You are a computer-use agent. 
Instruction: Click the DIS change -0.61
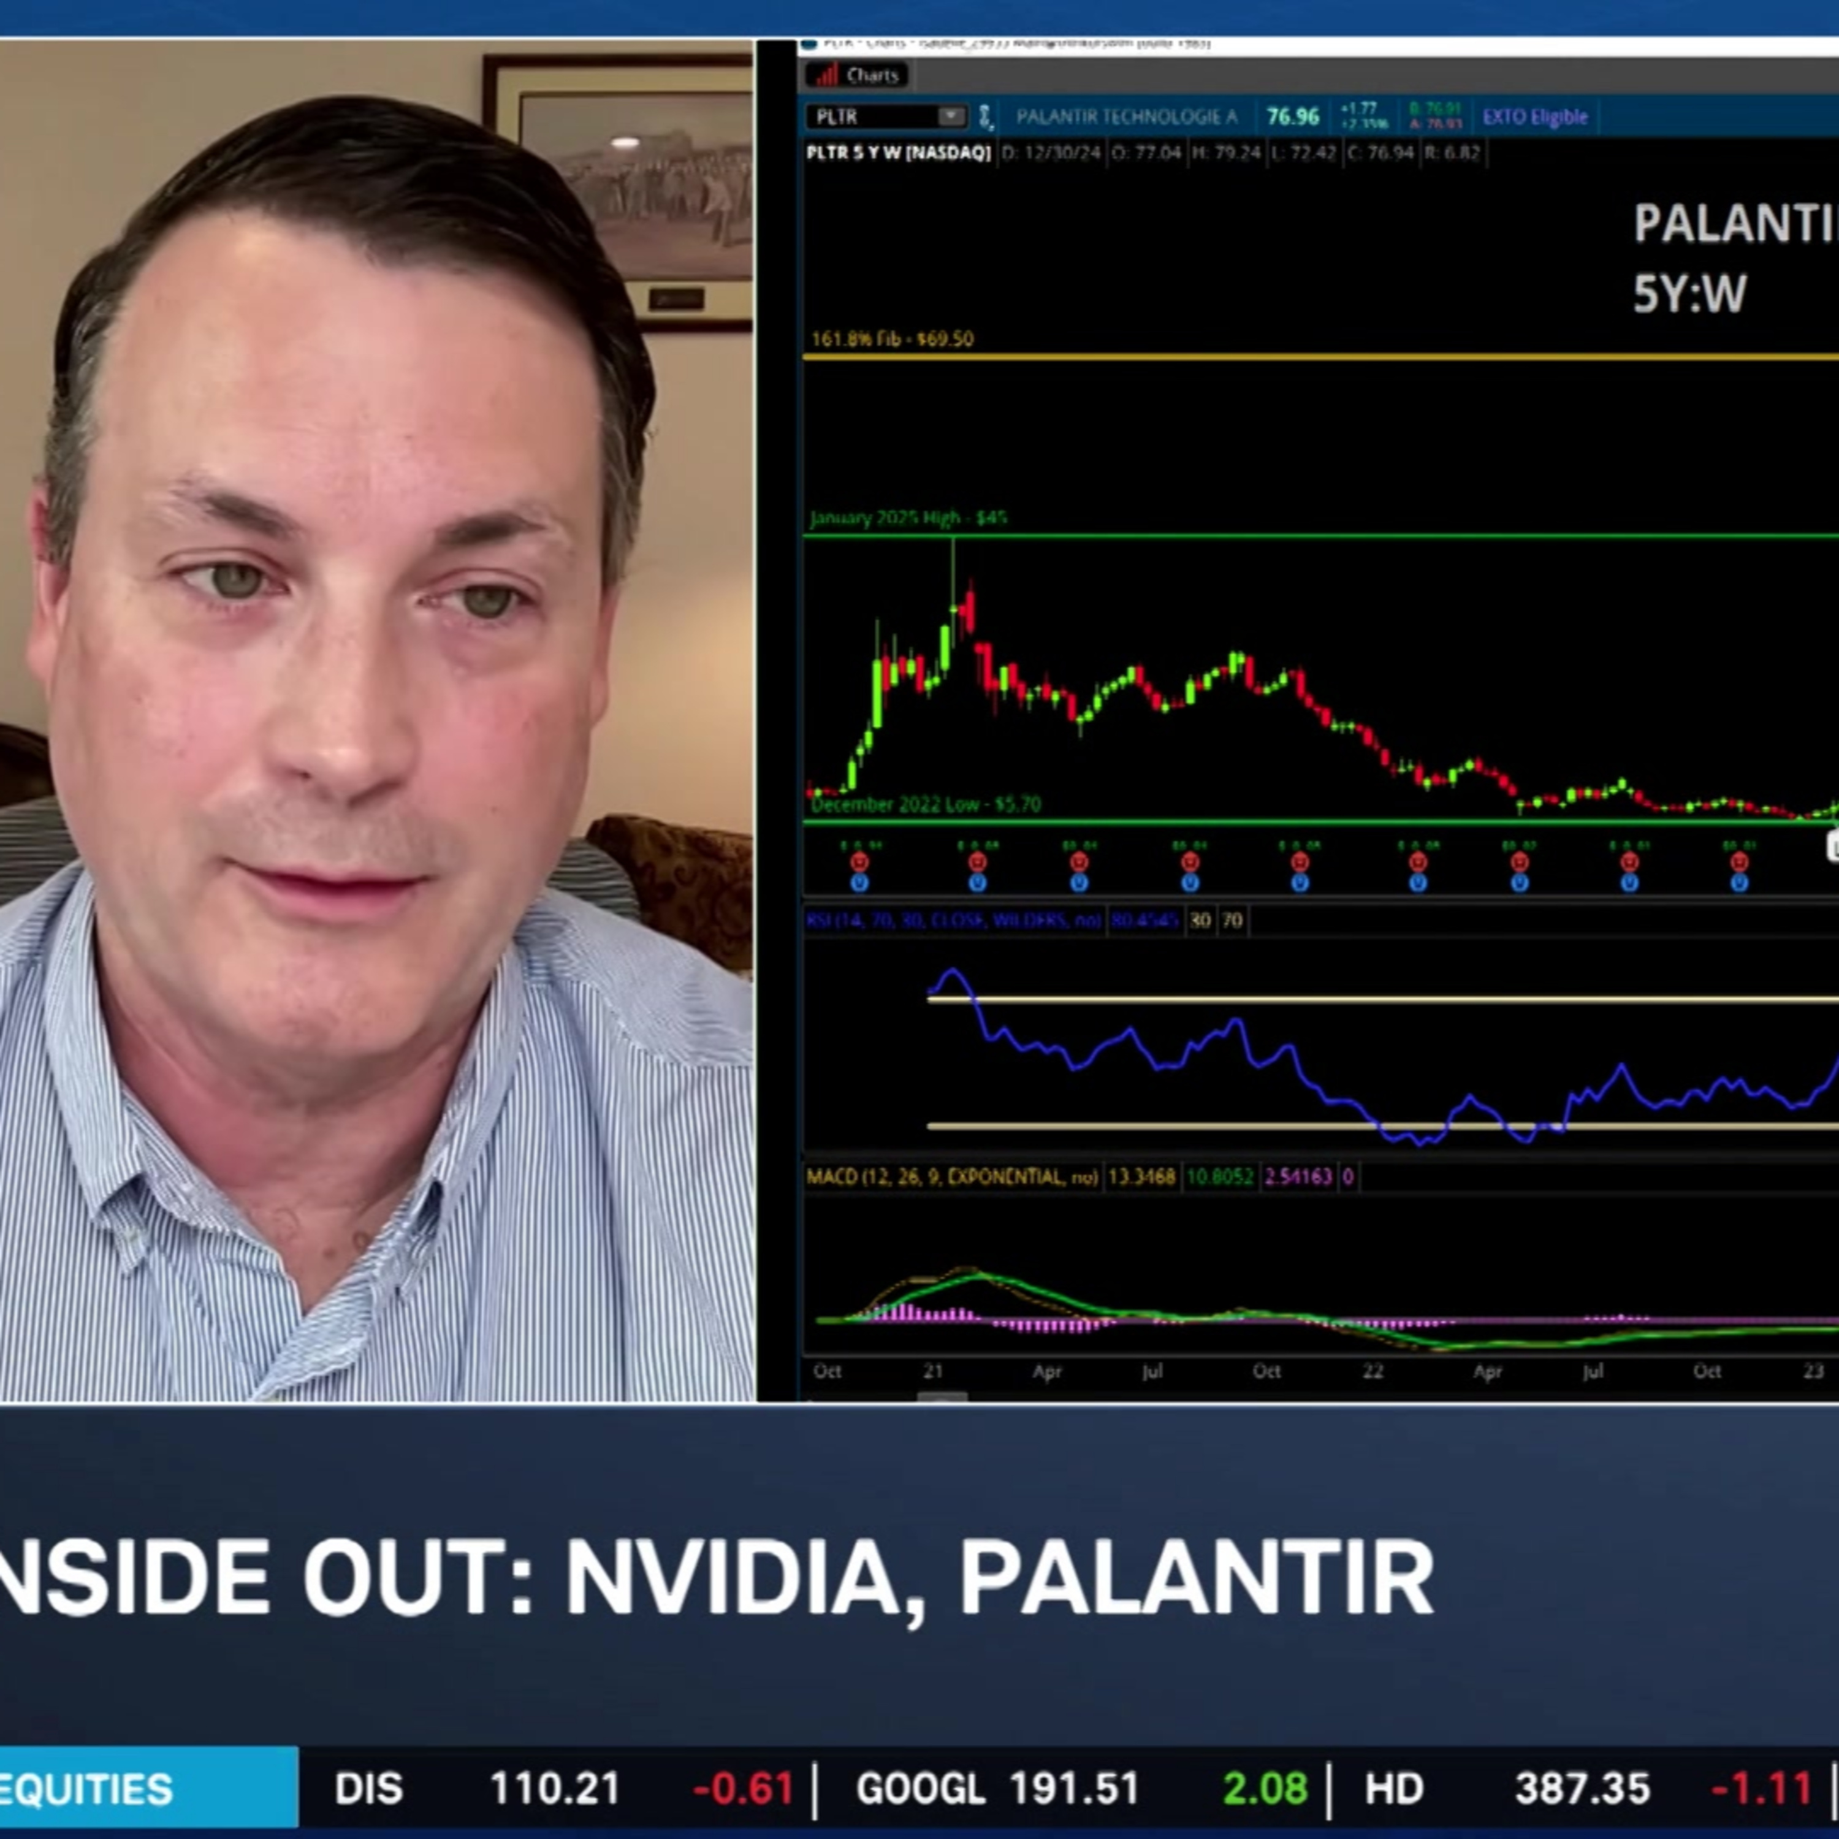coord(744,1789)
